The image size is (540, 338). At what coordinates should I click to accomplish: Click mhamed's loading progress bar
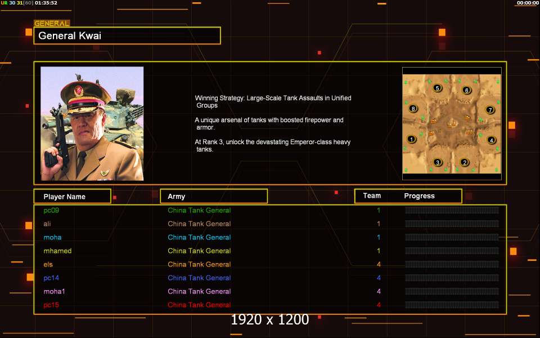pyautogui.click(x=452, y=251)
